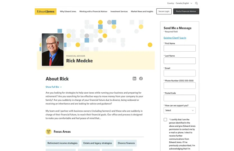Select the Divorce finances tag
Viewport: 234px width, 151px height.
(126, 143)
